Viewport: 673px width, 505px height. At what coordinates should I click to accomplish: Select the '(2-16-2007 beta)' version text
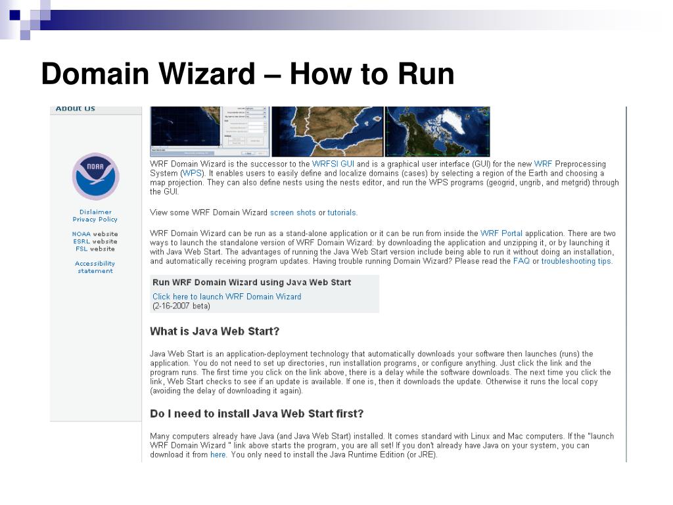coord(181,306)
